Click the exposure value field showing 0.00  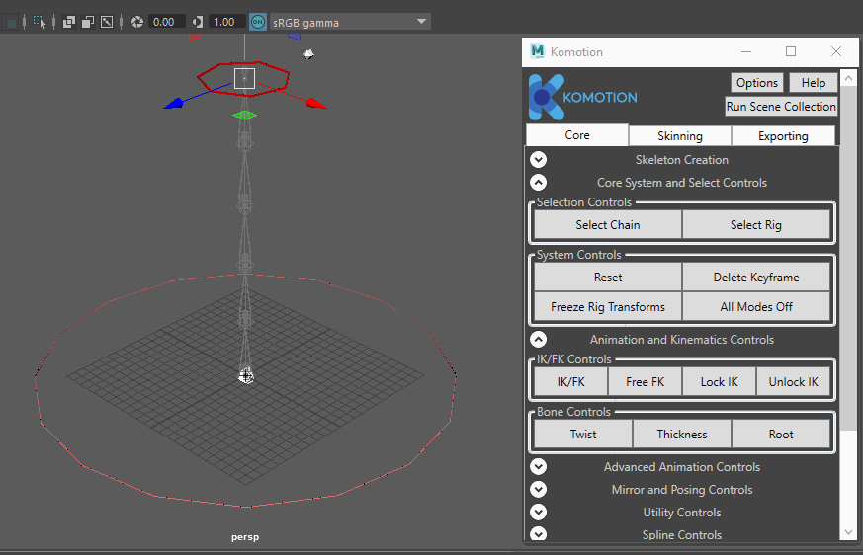164,22
